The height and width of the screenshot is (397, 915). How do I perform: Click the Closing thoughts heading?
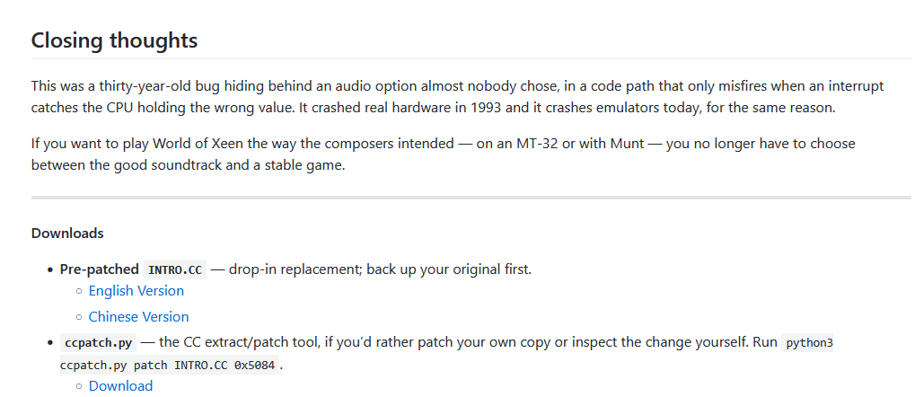(x=114, y=40)
